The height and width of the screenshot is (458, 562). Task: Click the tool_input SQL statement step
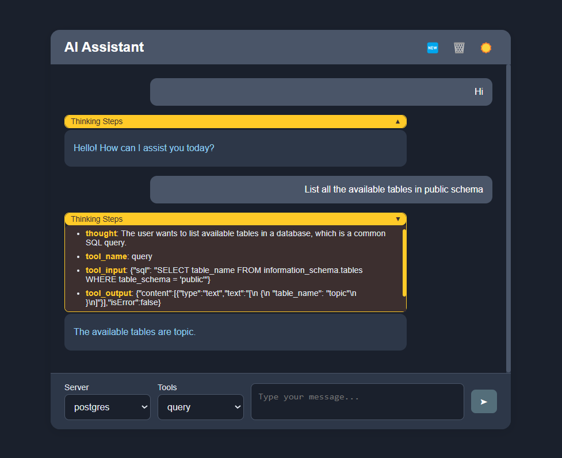224,275
